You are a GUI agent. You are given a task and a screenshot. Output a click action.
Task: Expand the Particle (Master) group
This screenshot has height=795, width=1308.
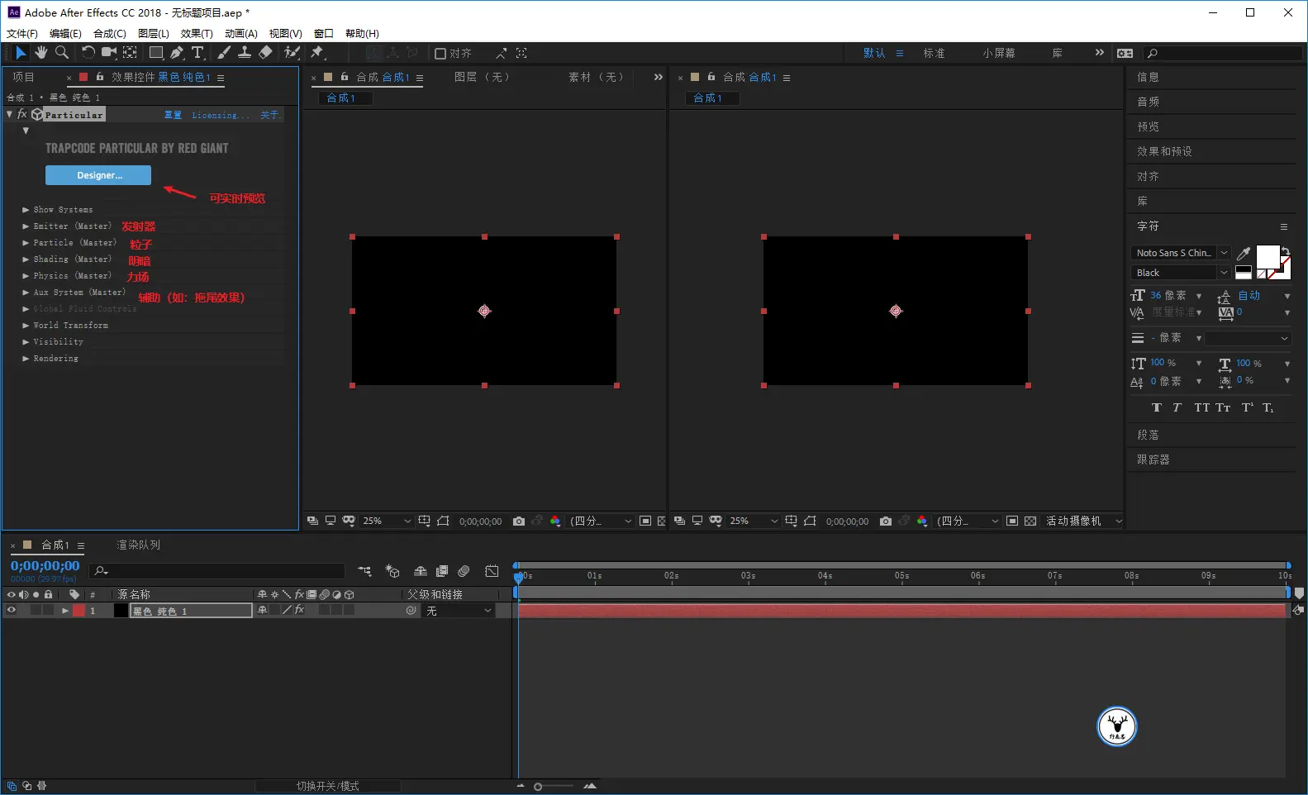tap(26, 243)
